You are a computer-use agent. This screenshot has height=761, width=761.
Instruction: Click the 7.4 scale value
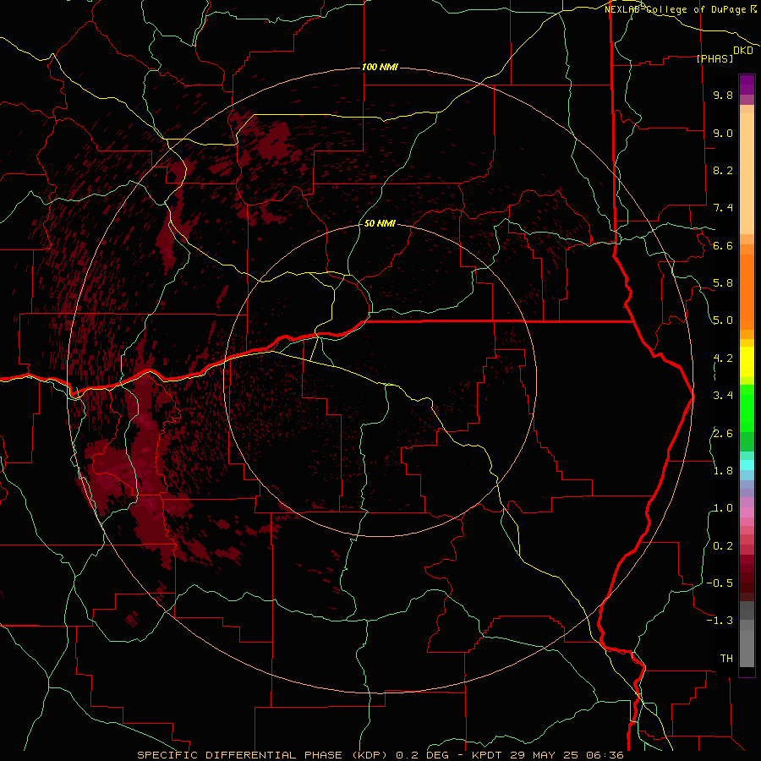click(723, 208)
